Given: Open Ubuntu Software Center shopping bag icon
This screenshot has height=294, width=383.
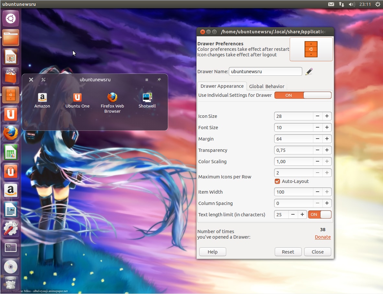Looking at the screenshot, I should 11,76.
